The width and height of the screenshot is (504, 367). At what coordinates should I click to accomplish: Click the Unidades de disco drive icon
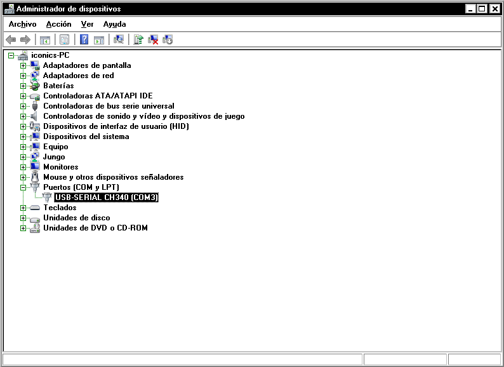click(35, 218)
